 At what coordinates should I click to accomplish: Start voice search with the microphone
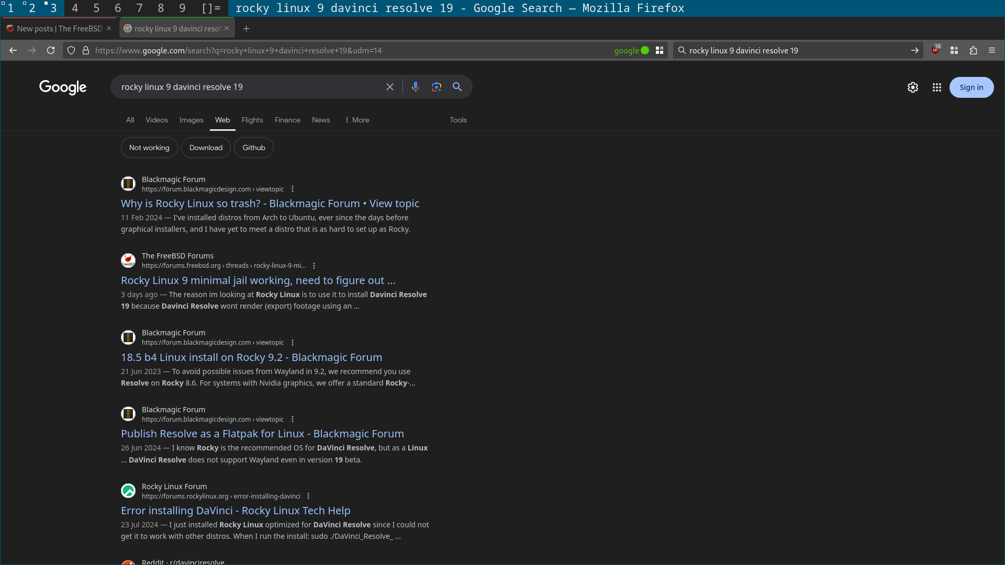point(416,87)
